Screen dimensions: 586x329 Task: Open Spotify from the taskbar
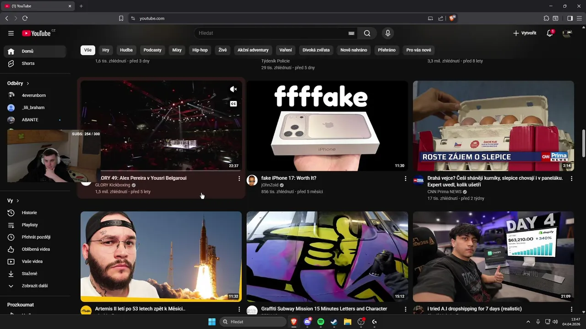pos(320,322)
